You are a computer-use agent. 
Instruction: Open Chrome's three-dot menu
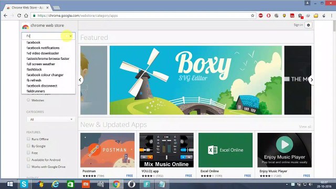tap(331, 16)
